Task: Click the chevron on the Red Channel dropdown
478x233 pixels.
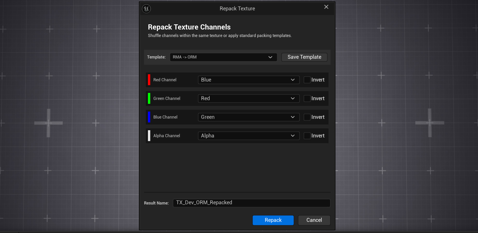Action: click(292, 80)
